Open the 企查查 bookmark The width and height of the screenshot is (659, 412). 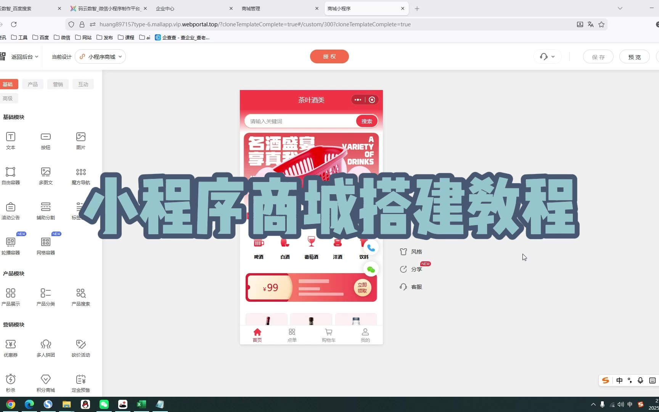(x=182, y=37)
